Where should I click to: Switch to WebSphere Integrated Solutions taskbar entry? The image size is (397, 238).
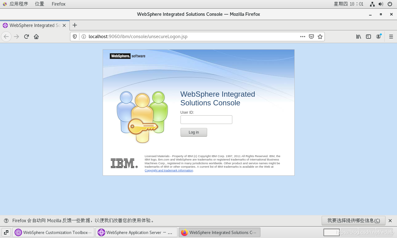(x=220, y=232)
